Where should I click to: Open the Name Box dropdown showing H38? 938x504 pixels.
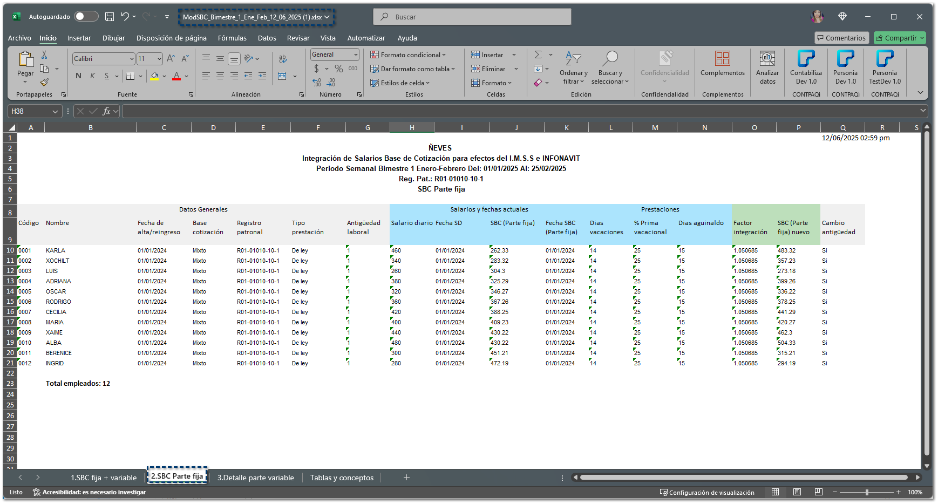(55, 112)
